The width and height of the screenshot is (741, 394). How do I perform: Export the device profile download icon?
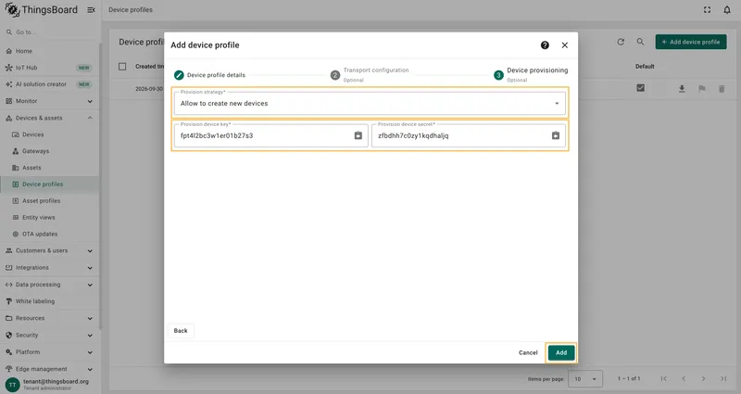click(x=682, y=89)
